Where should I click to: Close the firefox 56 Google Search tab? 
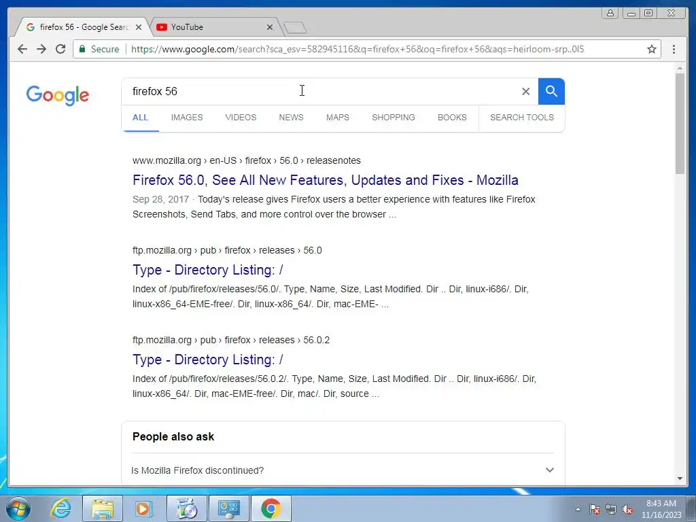pos(139,27)
